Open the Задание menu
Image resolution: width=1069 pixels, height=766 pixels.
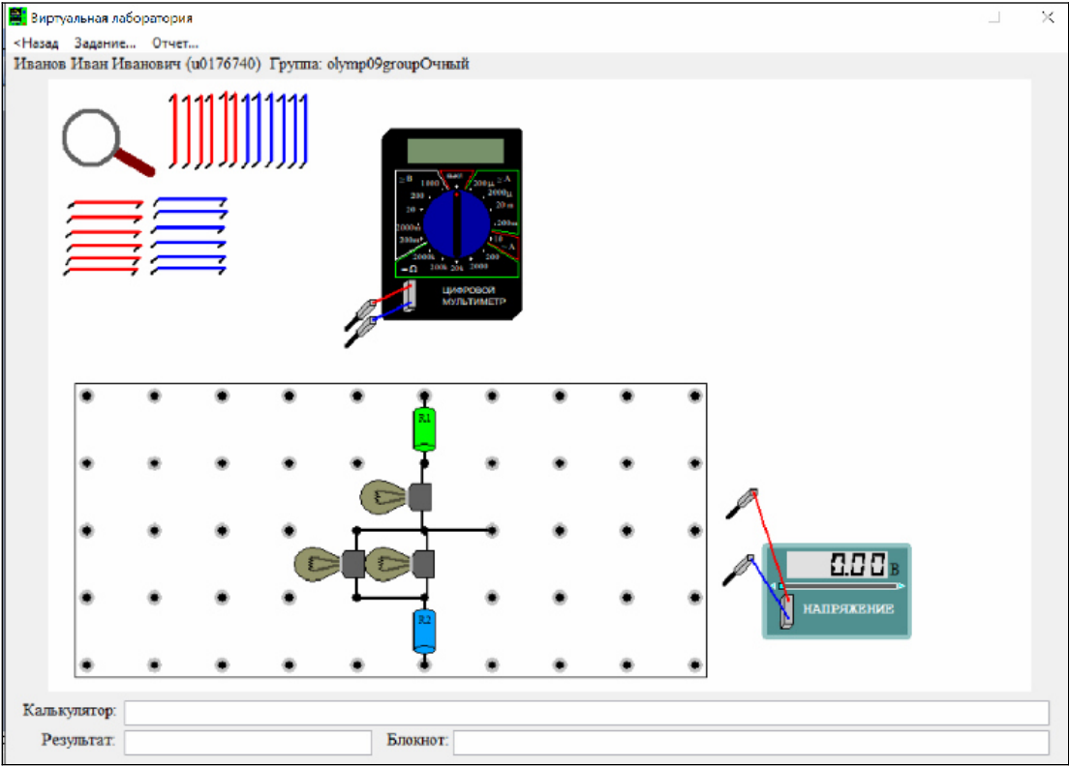105,44
